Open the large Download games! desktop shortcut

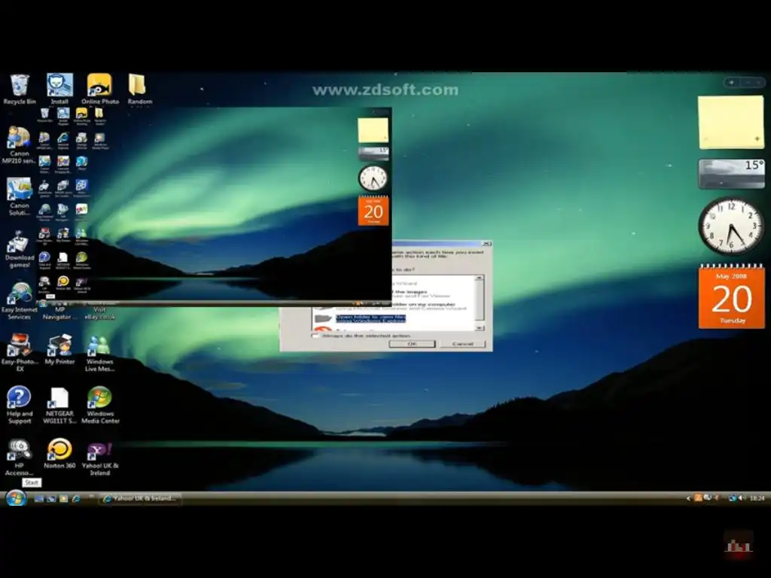[x=20, y=249]
